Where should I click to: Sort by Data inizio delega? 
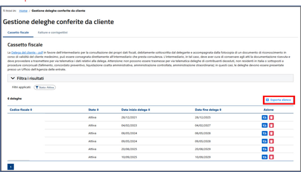coord(136,110)
